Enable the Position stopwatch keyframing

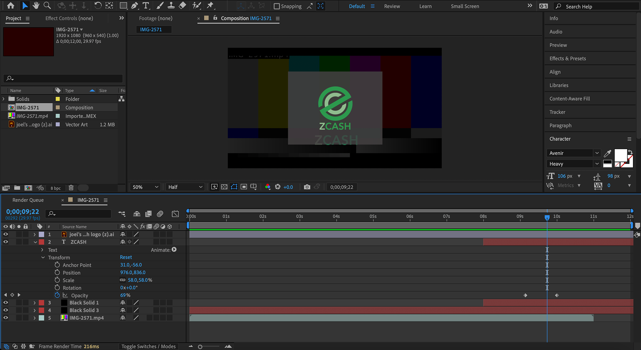point(57,272)
